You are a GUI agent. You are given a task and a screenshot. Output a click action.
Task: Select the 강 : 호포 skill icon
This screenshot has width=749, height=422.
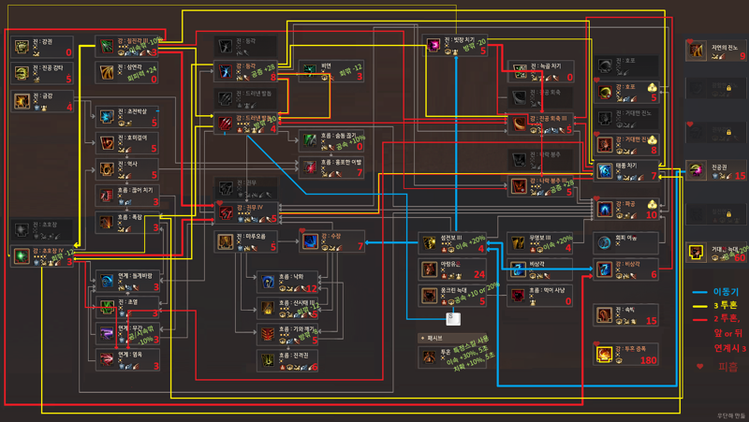[x=605, y=92]
